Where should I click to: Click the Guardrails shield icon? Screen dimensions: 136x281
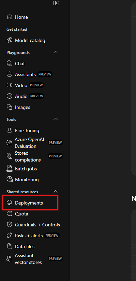(10, 225)
